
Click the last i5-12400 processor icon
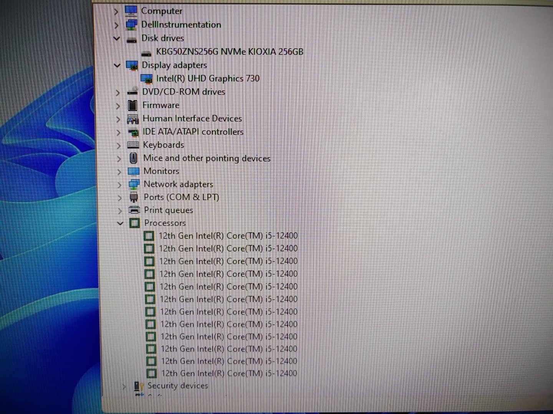coord(152,373)
